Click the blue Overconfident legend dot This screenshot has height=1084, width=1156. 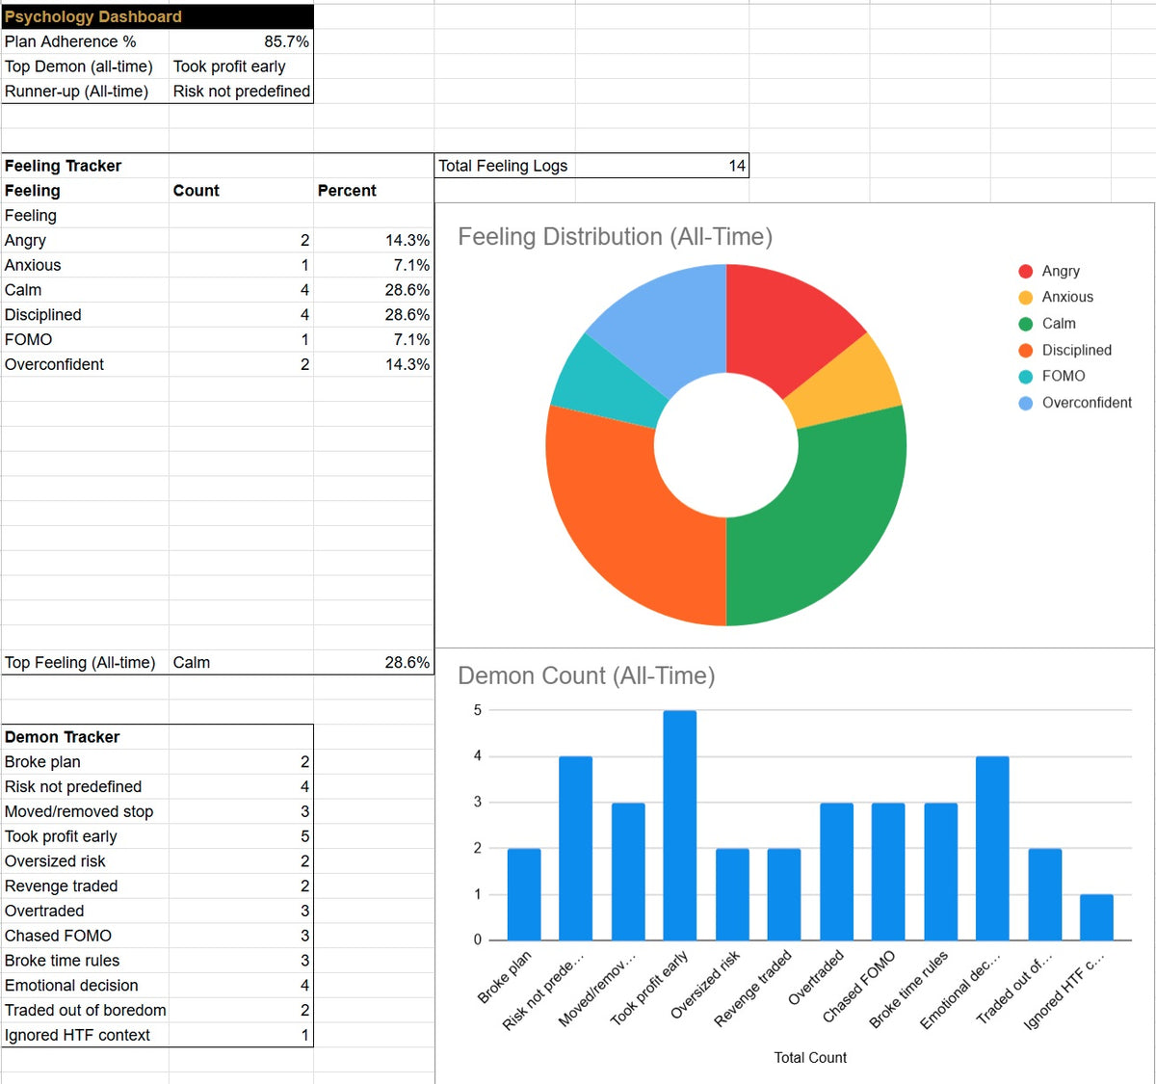[1025, 403]
